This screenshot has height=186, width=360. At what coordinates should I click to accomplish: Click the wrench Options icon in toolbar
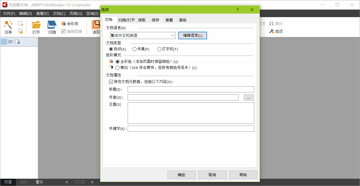click(x=272, y=31)
